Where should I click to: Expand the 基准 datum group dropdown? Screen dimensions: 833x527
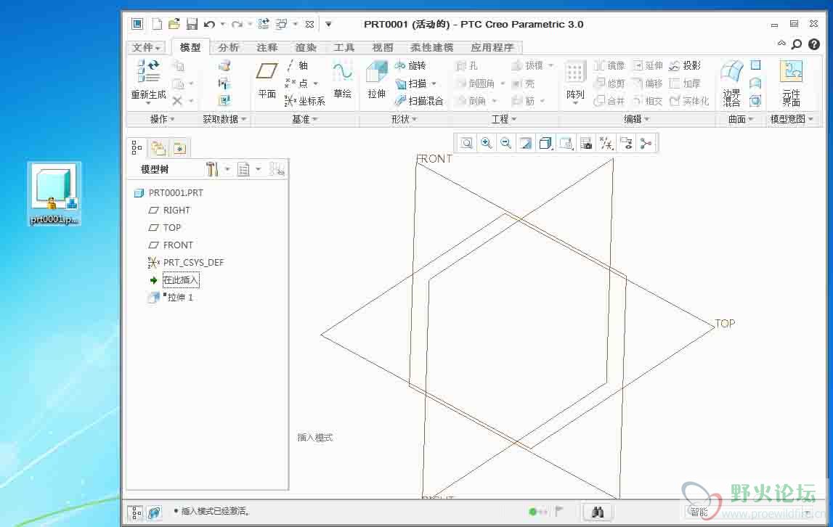point(304,119)
